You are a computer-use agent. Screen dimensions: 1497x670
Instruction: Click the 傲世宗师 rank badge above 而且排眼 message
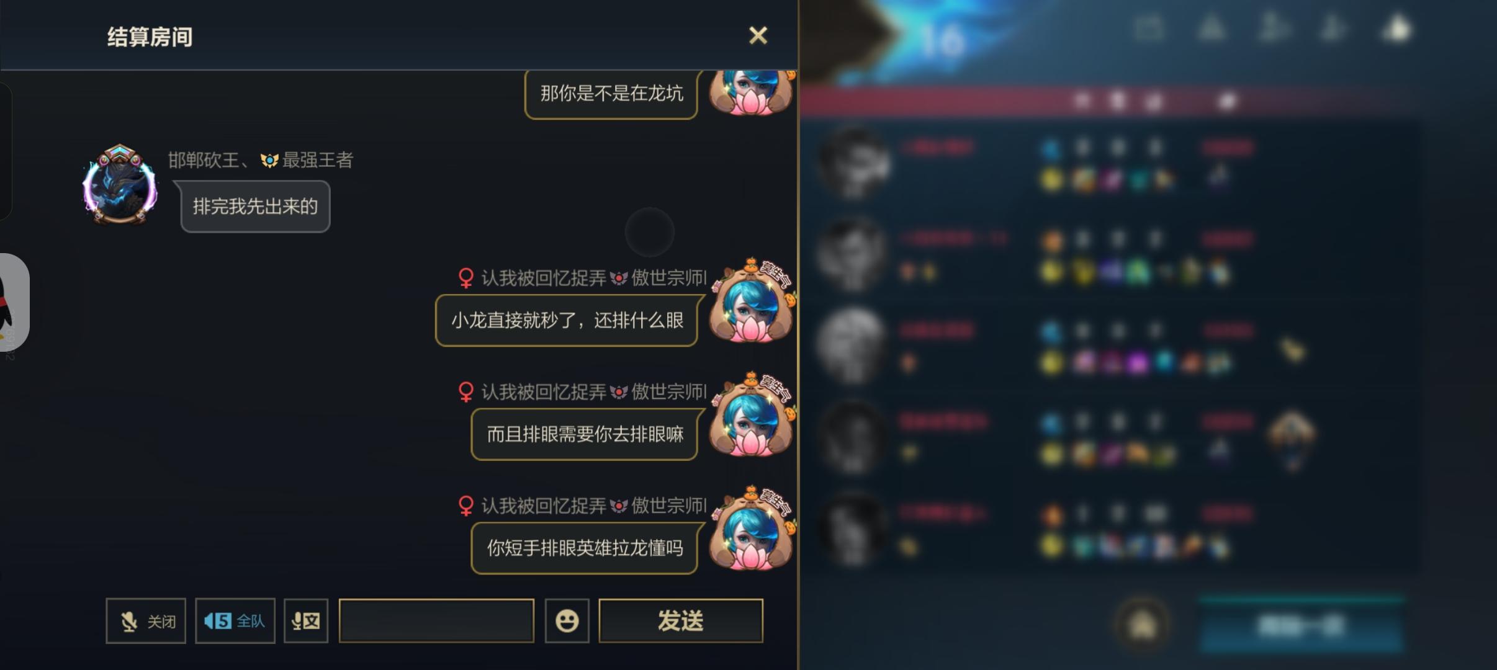(x=619, y=392)
